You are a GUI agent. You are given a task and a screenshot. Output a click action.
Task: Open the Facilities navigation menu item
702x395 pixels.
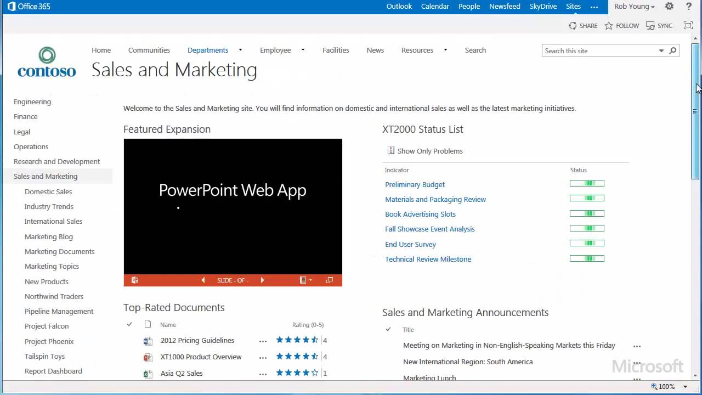[336, 50]
